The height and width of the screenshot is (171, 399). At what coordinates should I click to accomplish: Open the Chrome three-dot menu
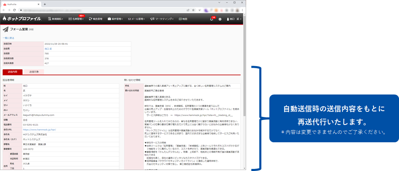(242, 10)
